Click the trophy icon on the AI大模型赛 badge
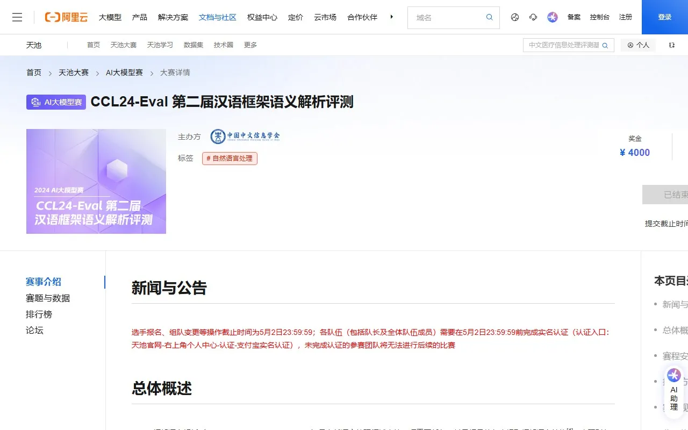 point(35,102)
